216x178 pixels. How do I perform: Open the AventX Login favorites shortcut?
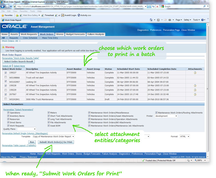[69, 15]
